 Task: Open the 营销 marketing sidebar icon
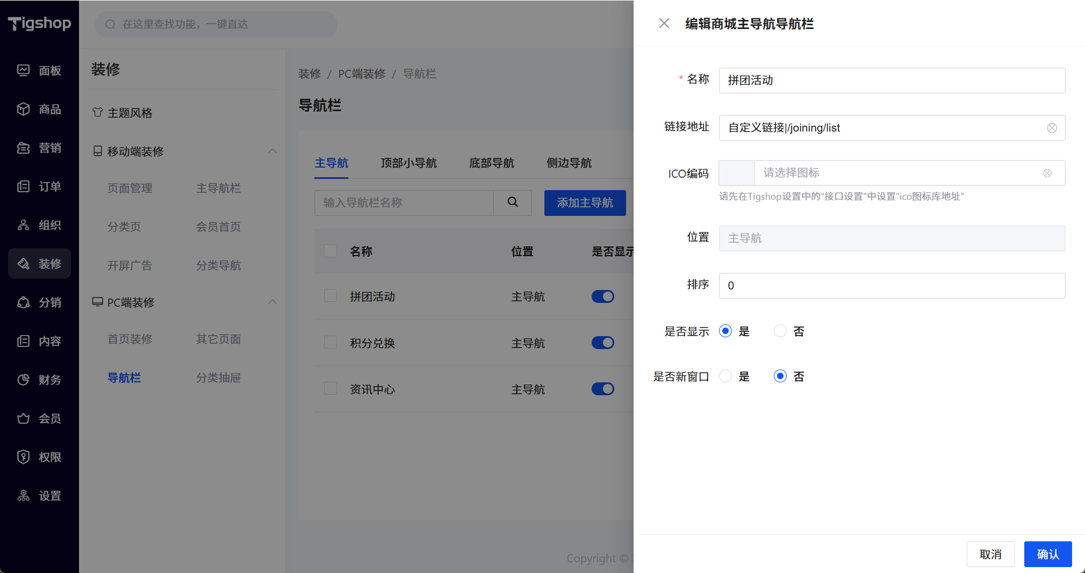(23, 148)
